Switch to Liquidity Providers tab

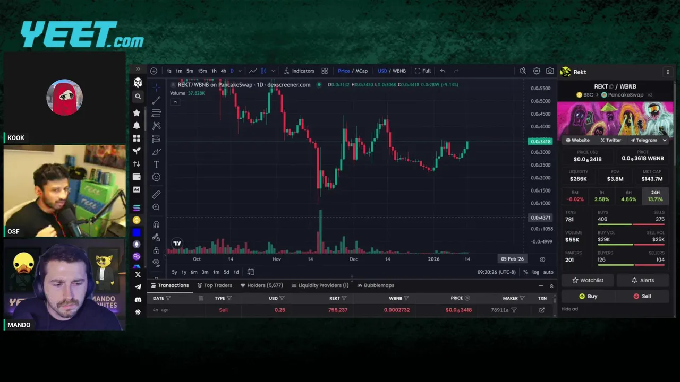[320, 285]
